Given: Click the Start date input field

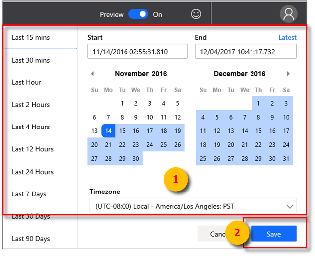Looking at the screenshot, I should click(x=137, y=52).
